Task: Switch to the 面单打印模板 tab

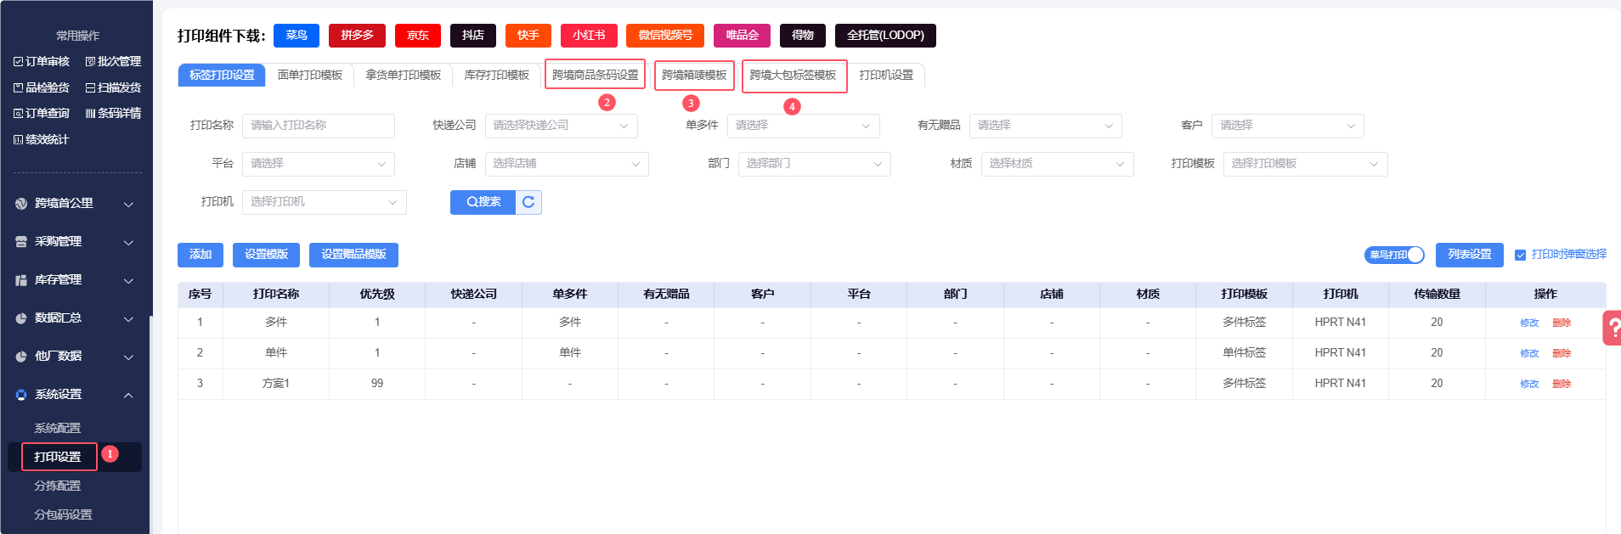Action: pyautogui.click(x=310, y=76)
